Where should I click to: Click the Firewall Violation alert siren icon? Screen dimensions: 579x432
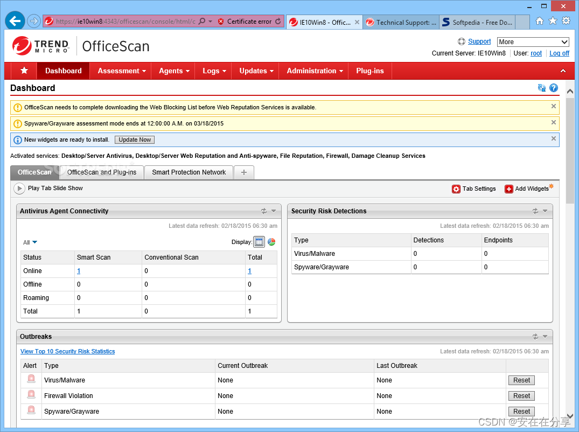tap(31, 395)
